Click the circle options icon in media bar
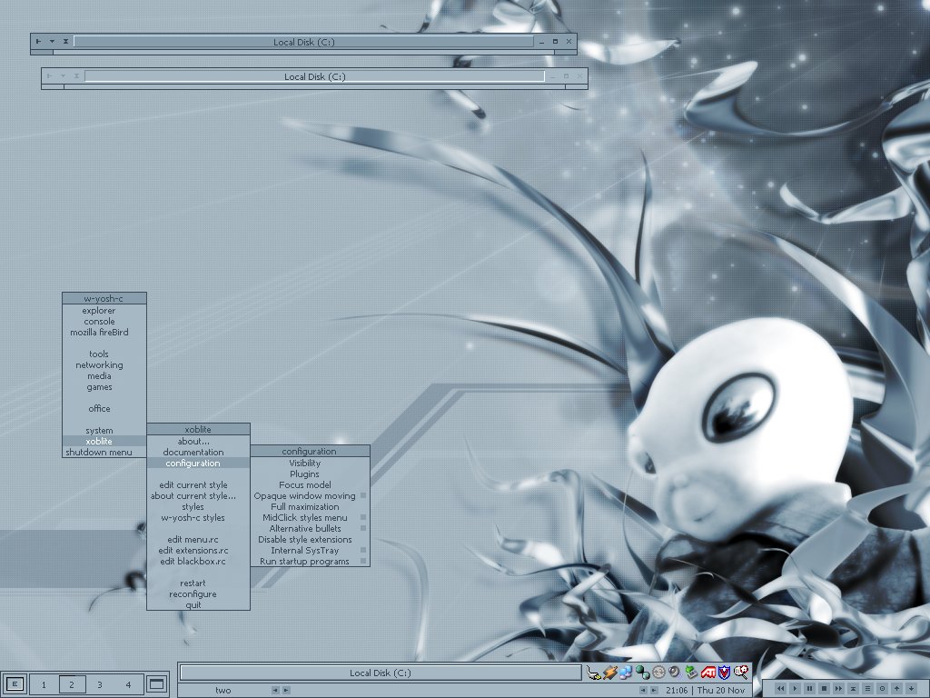This screenshot has width=930, height=698. pos(882,688)
